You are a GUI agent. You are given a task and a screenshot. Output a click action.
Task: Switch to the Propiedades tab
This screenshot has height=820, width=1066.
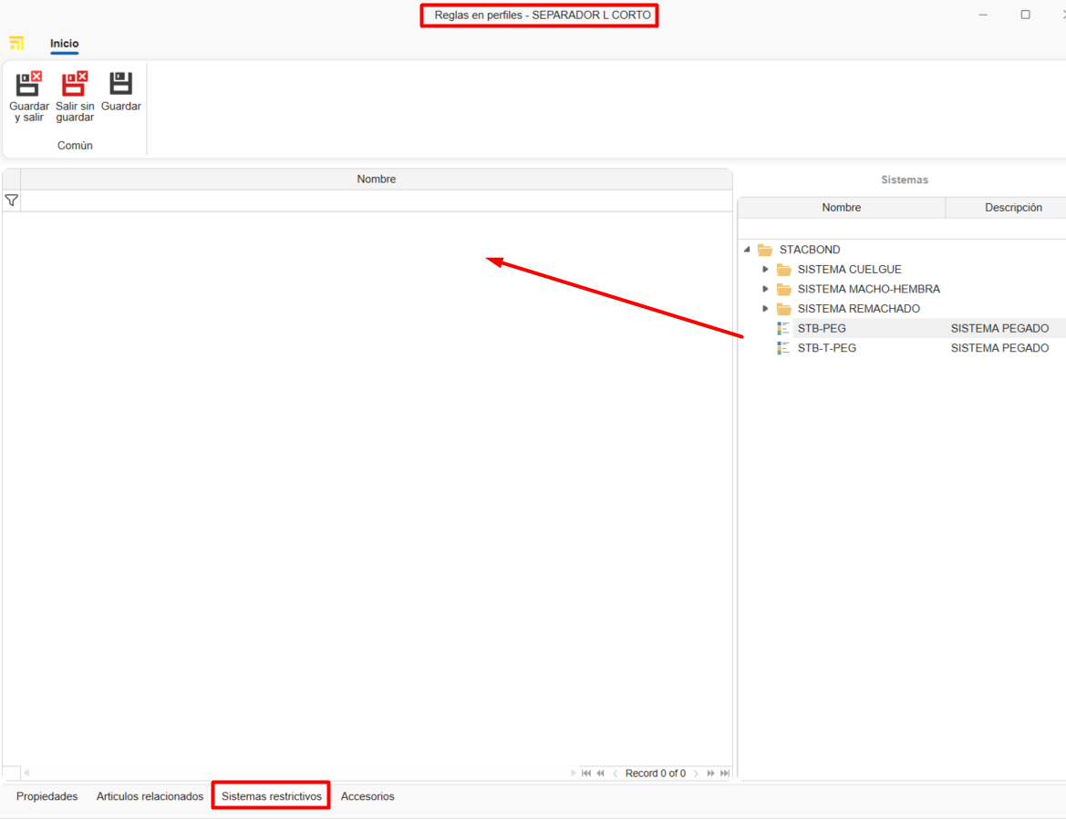click(47, 796)
